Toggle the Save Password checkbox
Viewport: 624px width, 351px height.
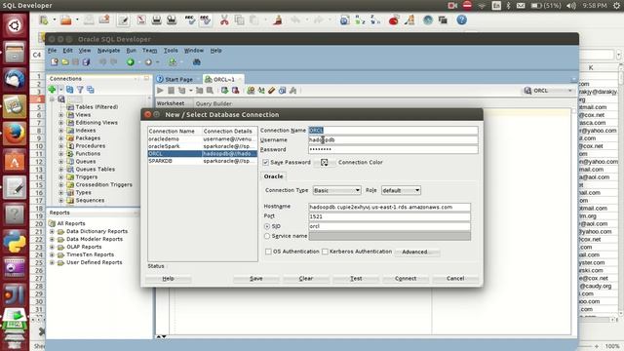265,163
